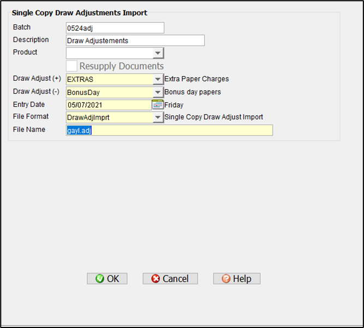Enable the Resupply Documents checkbox
Image resolution: width=364 pixels, height=328 pixels.
71,66
